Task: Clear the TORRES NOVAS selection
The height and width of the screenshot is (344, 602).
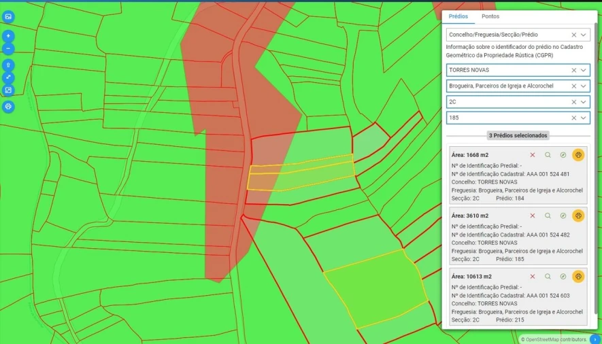Action: 573,70
